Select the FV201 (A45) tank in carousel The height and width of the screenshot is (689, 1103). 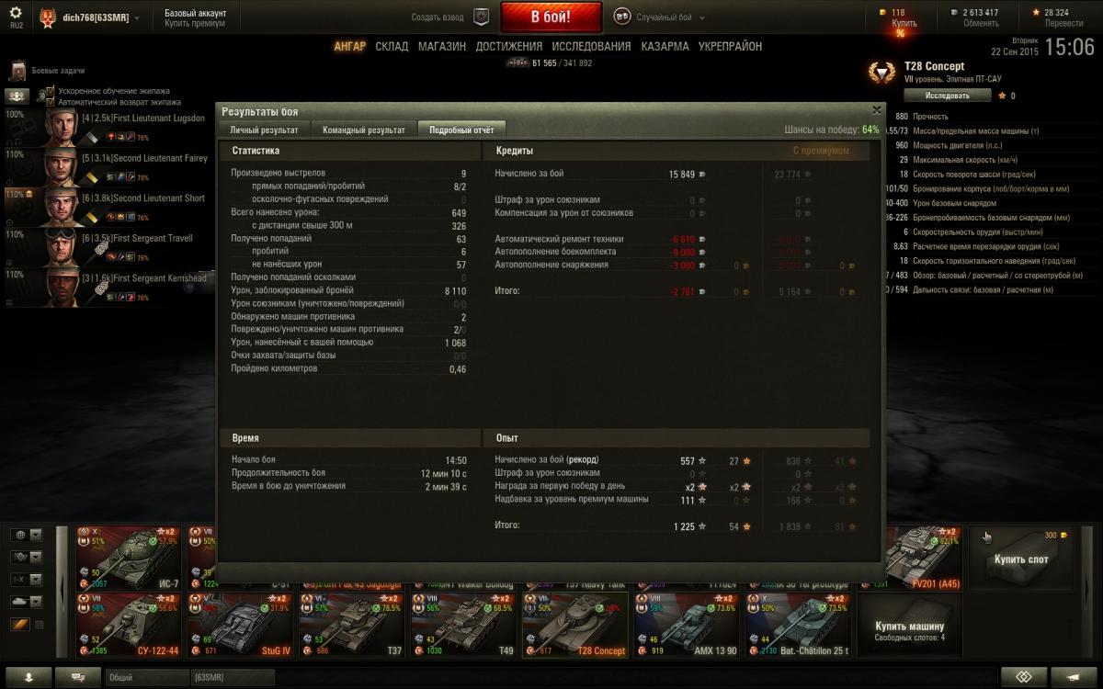922,558
